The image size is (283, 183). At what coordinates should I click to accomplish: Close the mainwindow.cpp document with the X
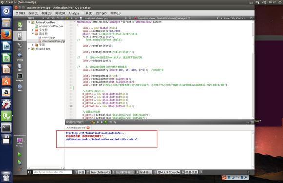pyautogui.click(x=130, y=18)
